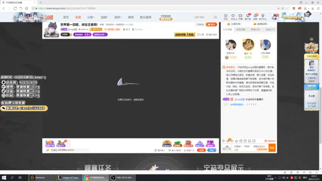Click the 分享 share link
The height and width of the screenshot is (181, 322).
tap(200, 35)
